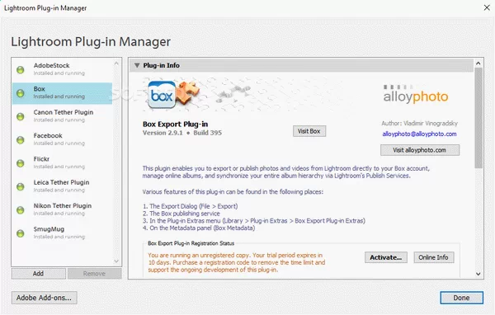Click the unregistered copy warning text

tap(237, 262)
